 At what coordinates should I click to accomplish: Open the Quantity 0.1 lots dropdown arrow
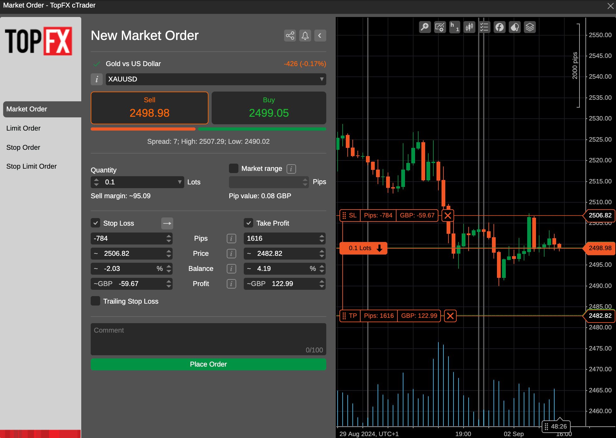click(x=180, y=182)
